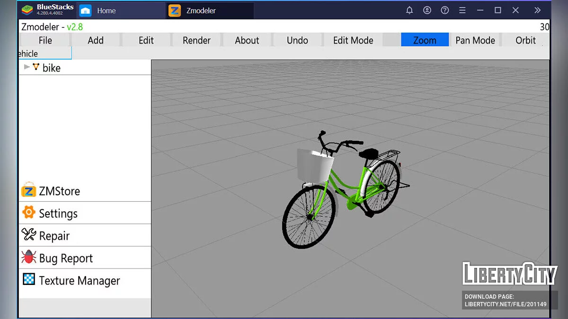
Task: Click the notification bell icon
Action: pos(409,10)
